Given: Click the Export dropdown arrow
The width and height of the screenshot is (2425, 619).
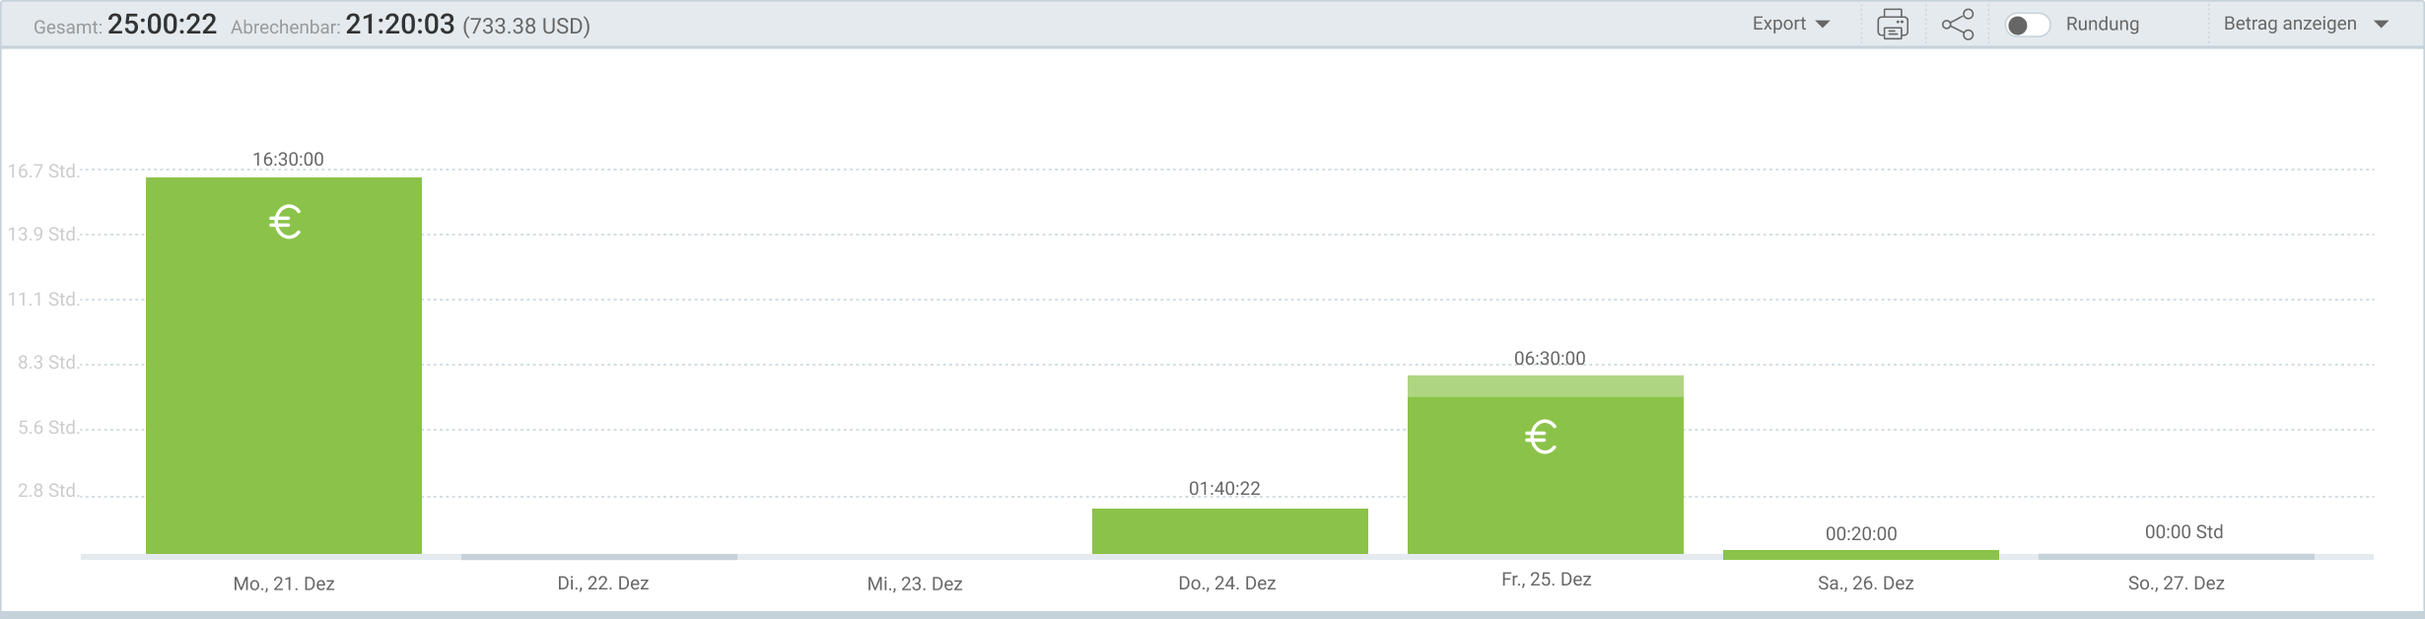Looking at the screenshot, I should tap(1822, 25).
